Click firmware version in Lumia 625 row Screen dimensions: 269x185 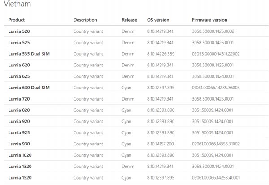point(213,76)
